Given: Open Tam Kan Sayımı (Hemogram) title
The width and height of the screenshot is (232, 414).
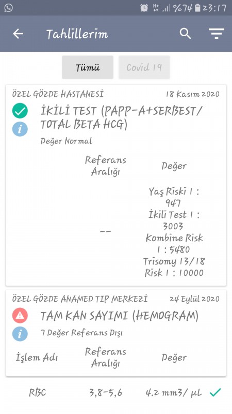Looking at the screenshot, I should coord(120,316).
